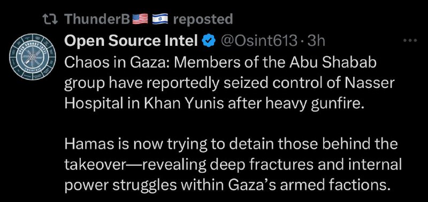The width and height of the screenshot is (428, 202).
Task: Click the takeover—revealing deep fractures line
Action: [233, 165]
